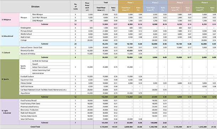Select the Phase 4 header cell
Image resolution: width=217 pixels, height=129 pixels.
205,2
